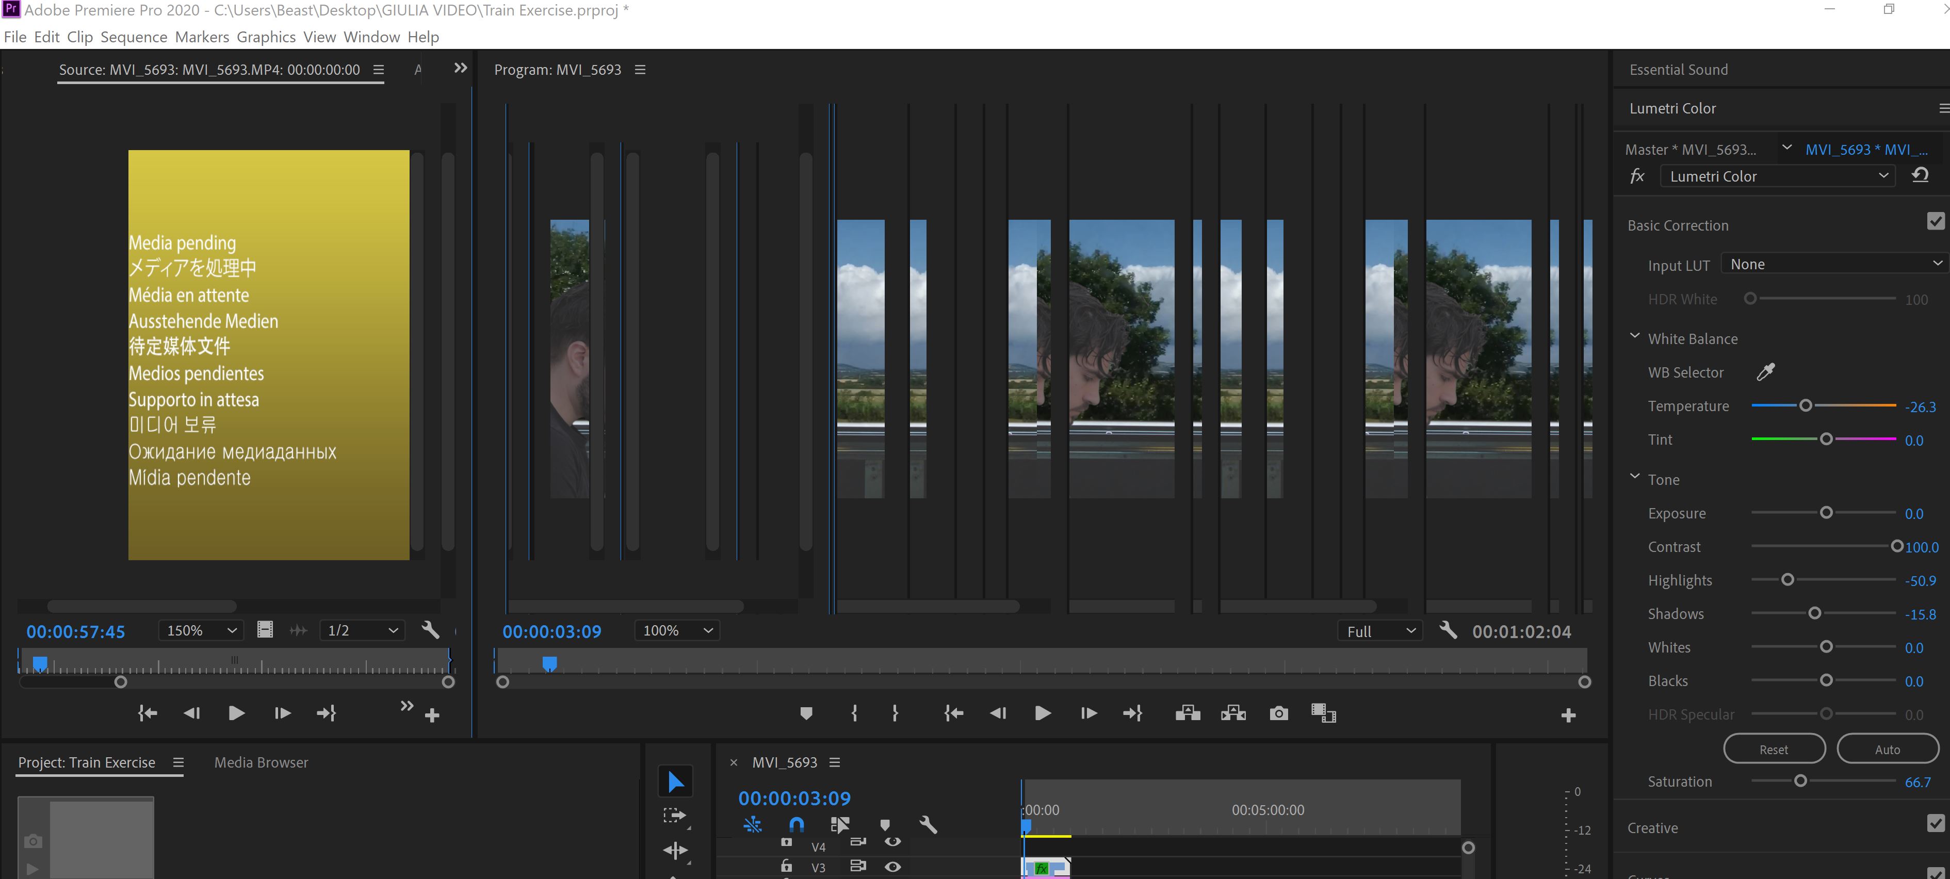
Task: Open the Sequence menu
Action: pos(134,36)
